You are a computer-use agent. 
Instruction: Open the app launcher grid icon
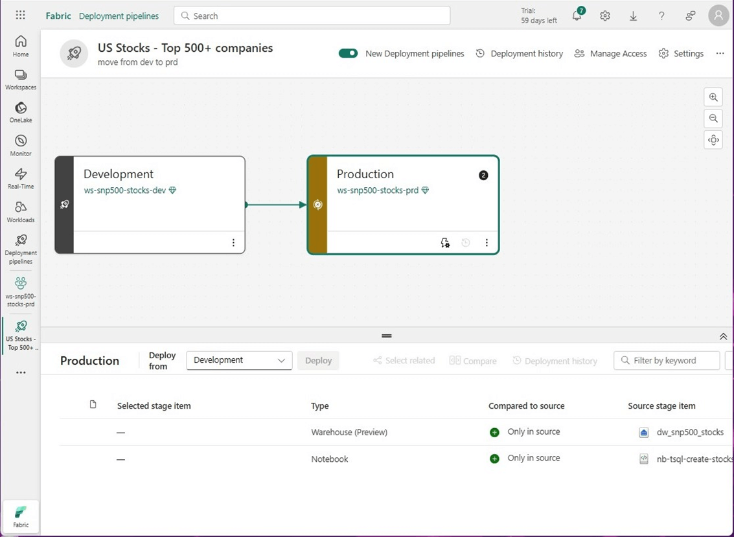coord(20,16)
